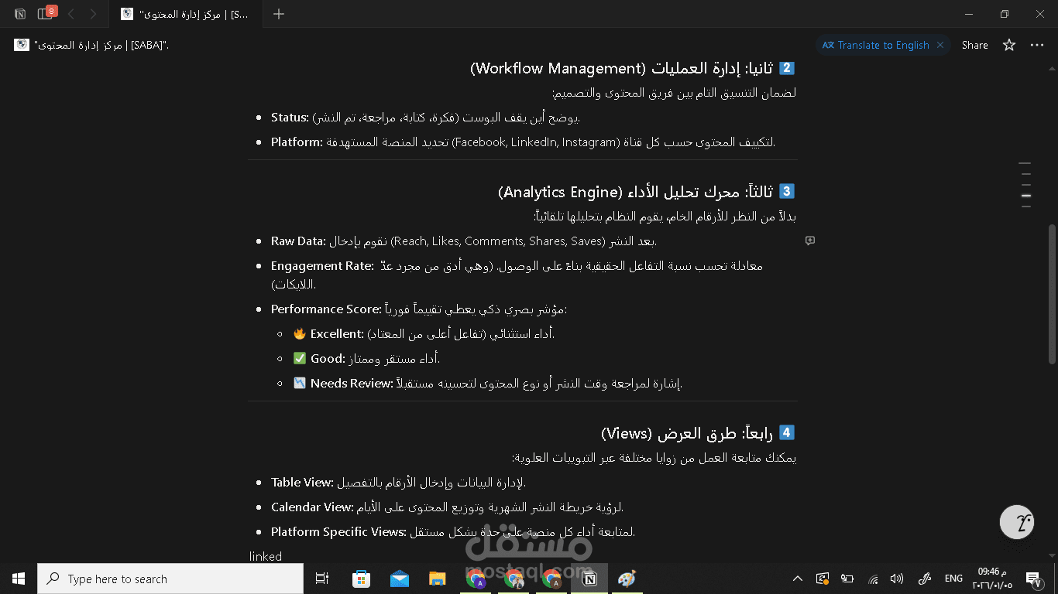Click the Engagement Rate: bullet label

point(322,266)
